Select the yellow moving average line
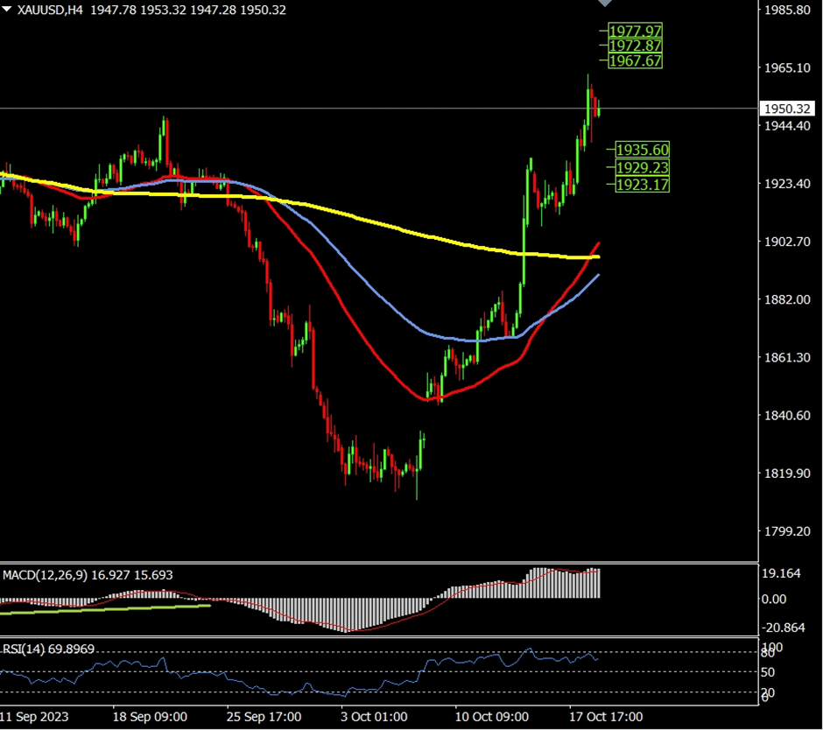The height and width of the screenshot is (730, 823). point(394,228)
